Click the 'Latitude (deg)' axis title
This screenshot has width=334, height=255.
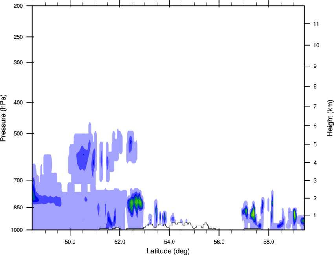[168, 251]
